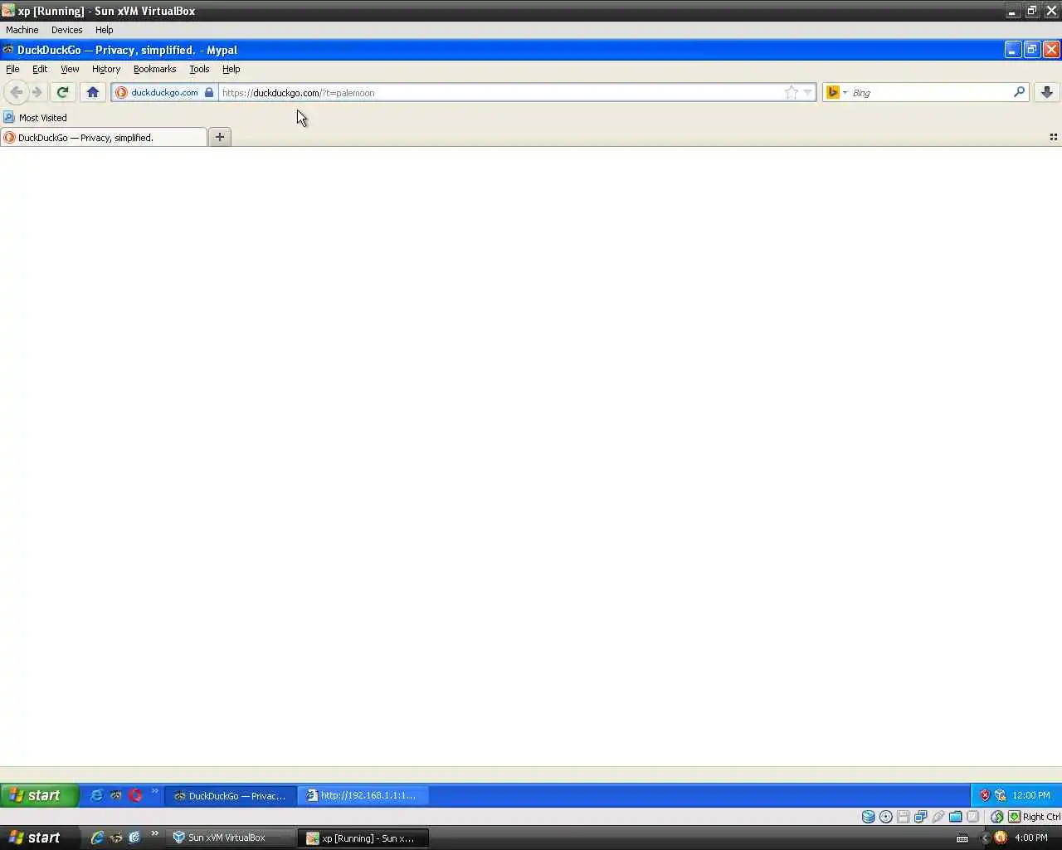Image resolution: width=1062 pixels, height=850 pixels.
Task: Click the host tray keyboard icon
Action: click(962, 838)
